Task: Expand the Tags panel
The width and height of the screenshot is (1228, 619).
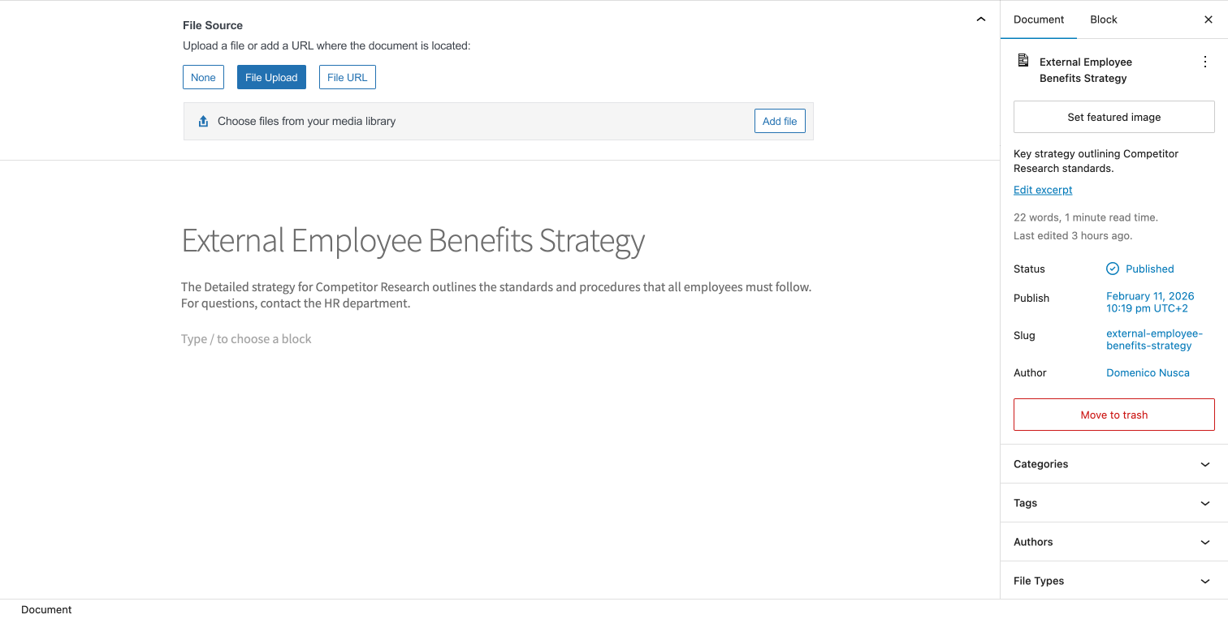Action: (1113, 503)
